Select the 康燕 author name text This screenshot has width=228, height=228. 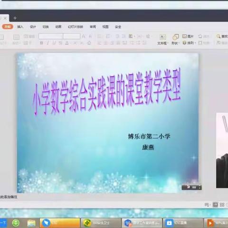pyautogui.click(x=148, y=147)
